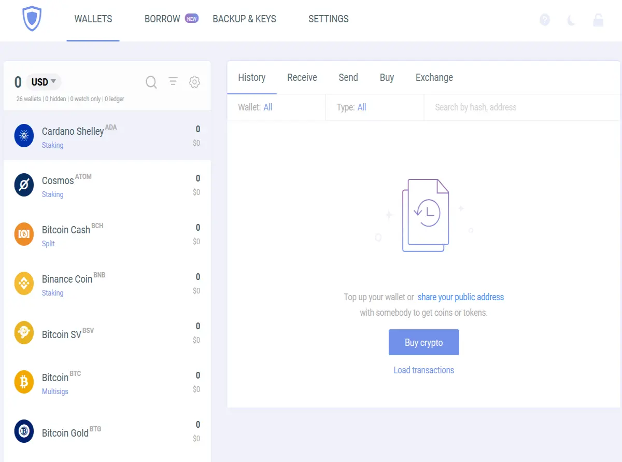
Task: Open the USD currency dropdown
Action: 44,82
